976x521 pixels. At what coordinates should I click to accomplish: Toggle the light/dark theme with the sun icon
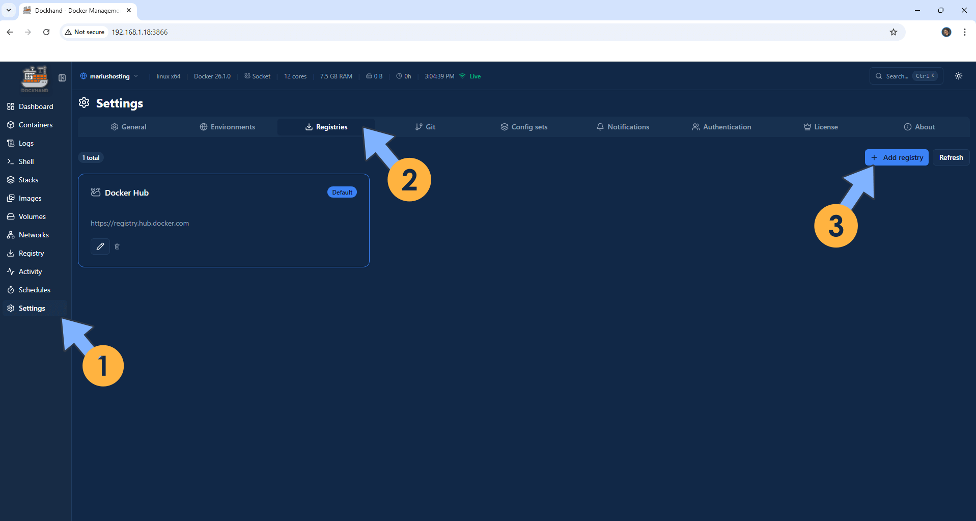[958, 76]
